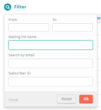Click into the Search by email box
The height and width of the screenshot is (110, 101).
[51, 63]
